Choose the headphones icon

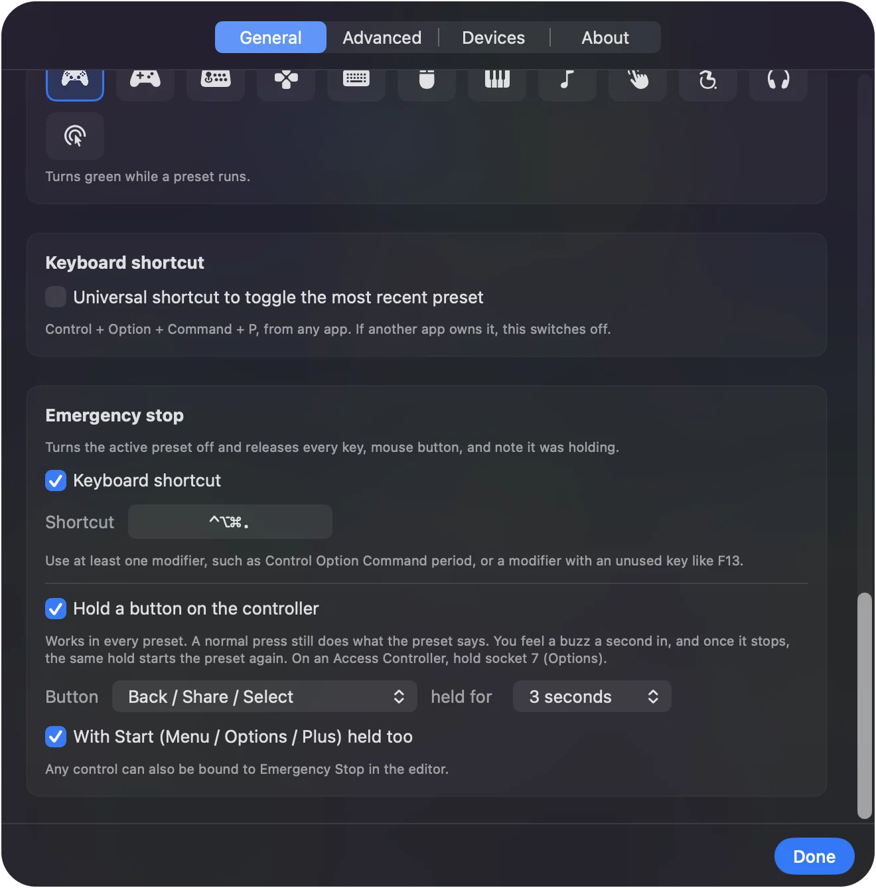click(778, 84)
